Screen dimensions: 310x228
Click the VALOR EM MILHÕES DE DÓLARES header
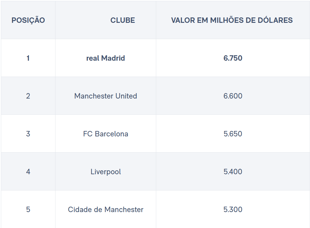pos(233,20)
